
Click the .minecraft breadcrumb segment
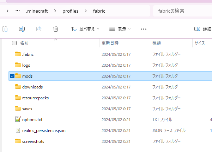point(37,11)
